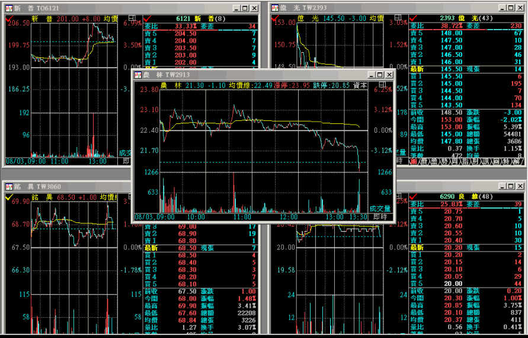Click the red checkmark on 億光 chart corner
Screen dimensions: 528x338
(x=275, y=18)
